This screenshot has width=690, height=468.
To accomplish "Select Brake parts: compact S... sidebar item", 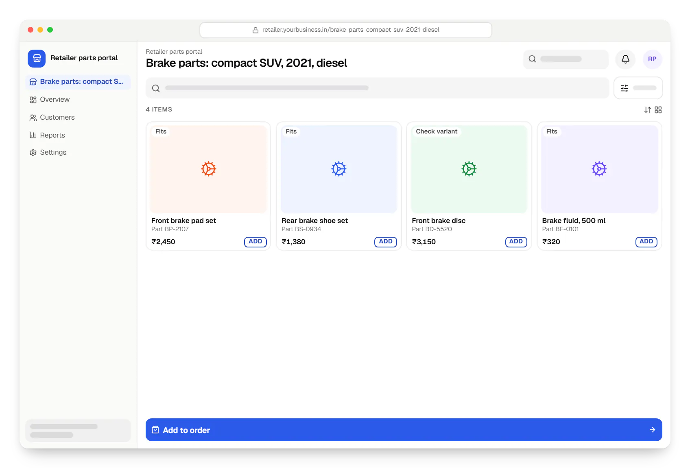I will click(x=78, y=82).
